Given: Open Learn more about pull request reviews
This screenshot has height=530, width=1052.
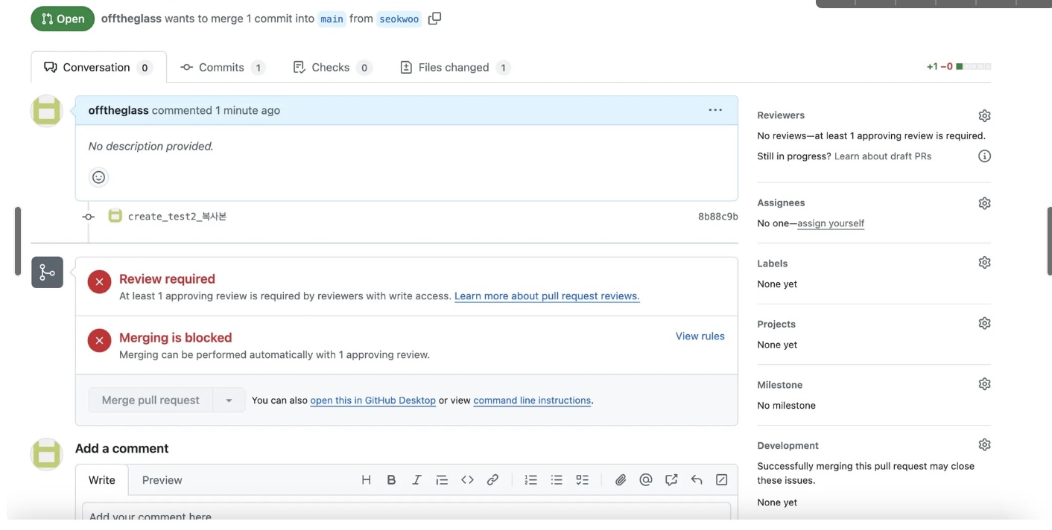Looking at the screenshot, I should 547,296.
